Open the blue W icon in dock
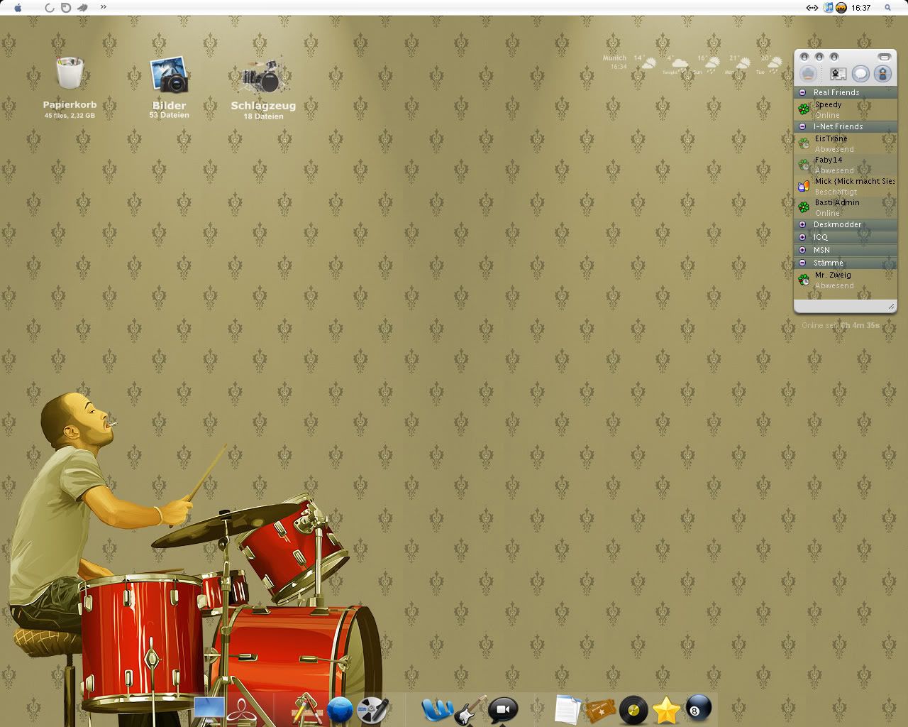Viewport: 908px width, 727px height. (x=437, y=710)
